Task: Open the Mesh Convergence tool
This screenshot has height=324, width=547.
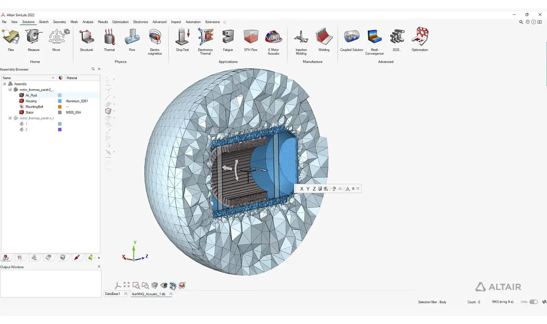Action: (375, 41)
